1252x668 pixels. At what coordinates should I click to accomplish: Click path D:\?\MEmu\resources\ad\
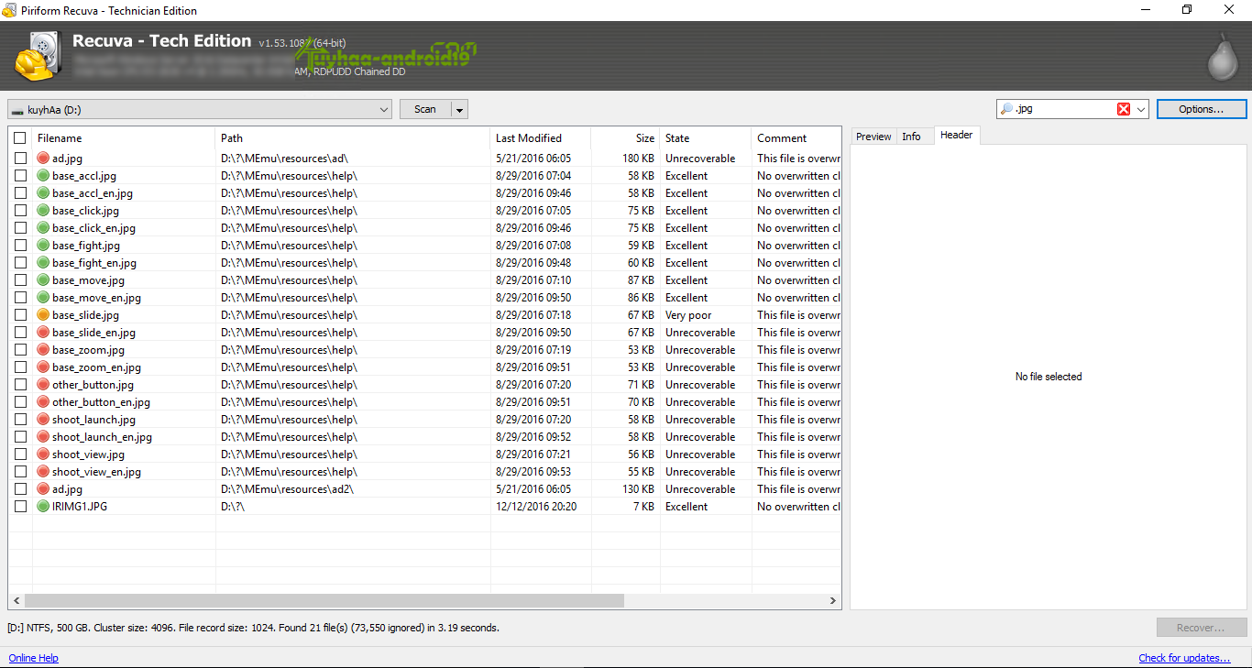(x=284, y=159)
